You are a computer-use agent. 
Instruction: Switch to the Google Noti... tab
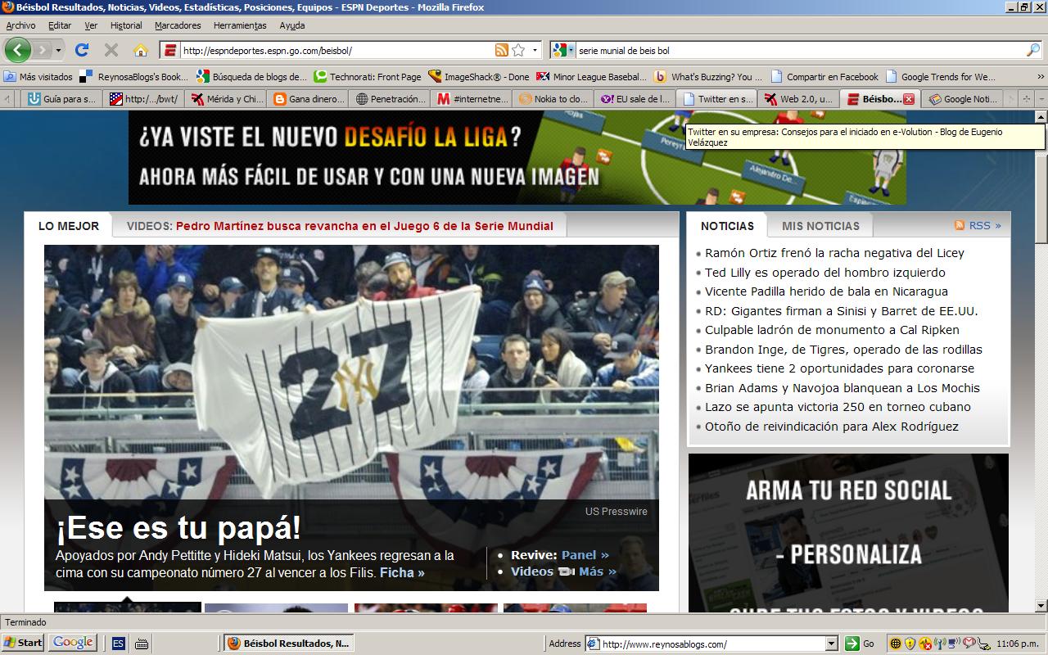click(x=963, y=99)
